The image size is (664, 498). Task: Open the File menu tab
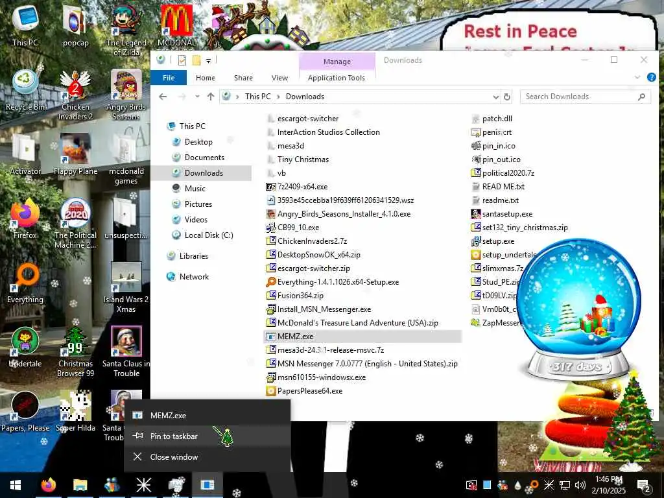tap(169, 78)
